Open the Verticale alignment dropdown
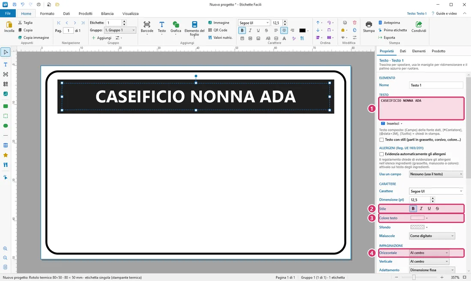 (429, 261)
